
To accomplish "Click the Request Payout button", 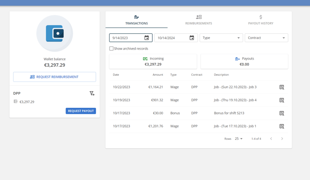I will pyautogui.click(x=81, y=111).
